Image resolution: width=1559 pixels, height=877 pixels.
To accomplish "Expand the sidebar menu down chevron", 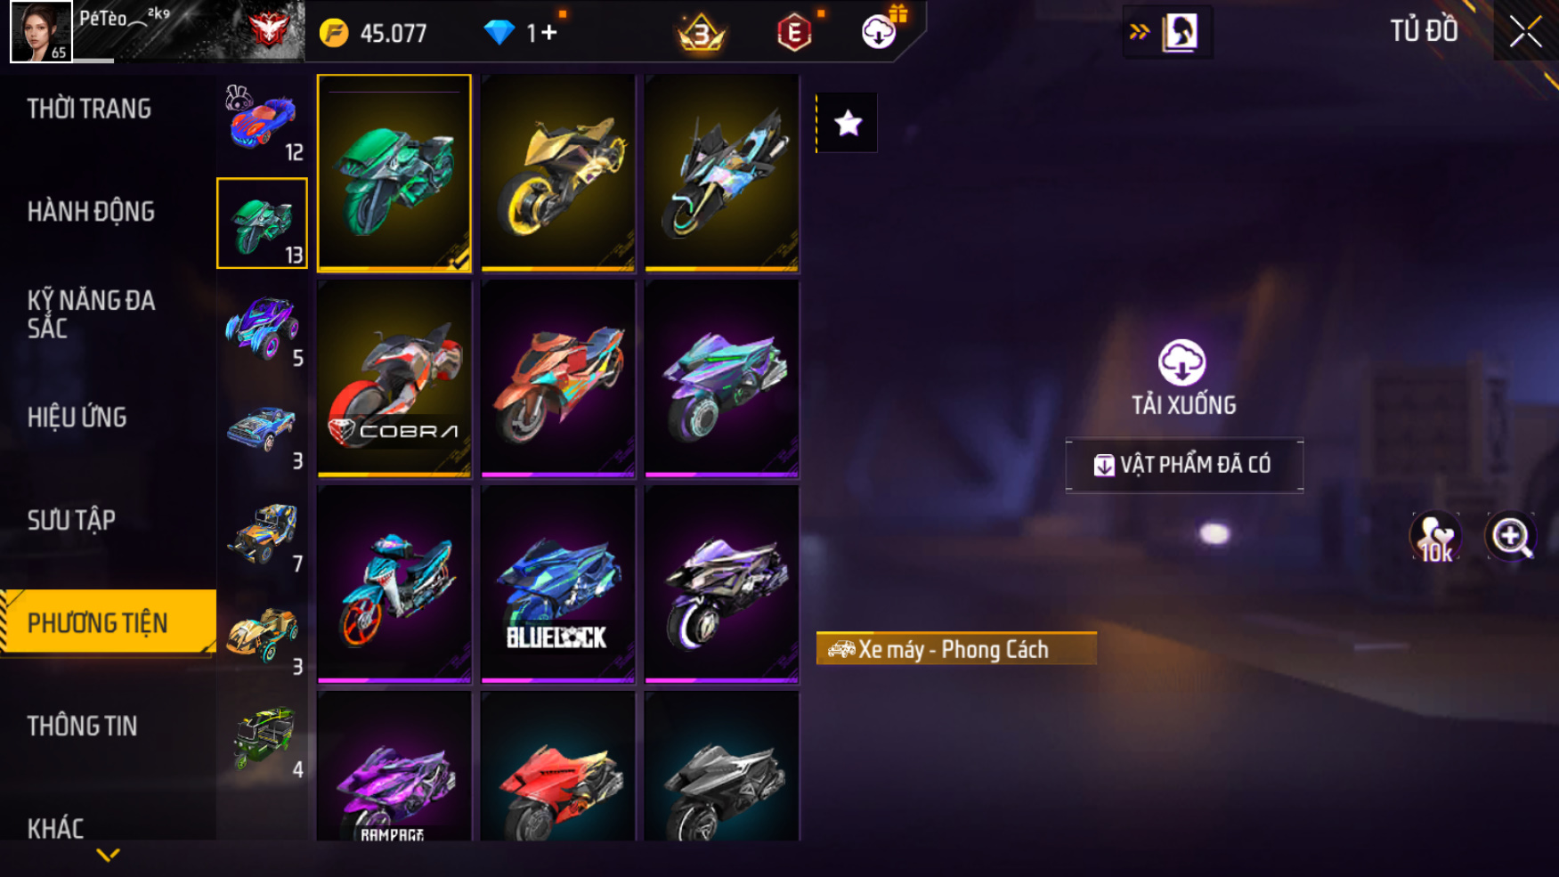I will 108,856.
